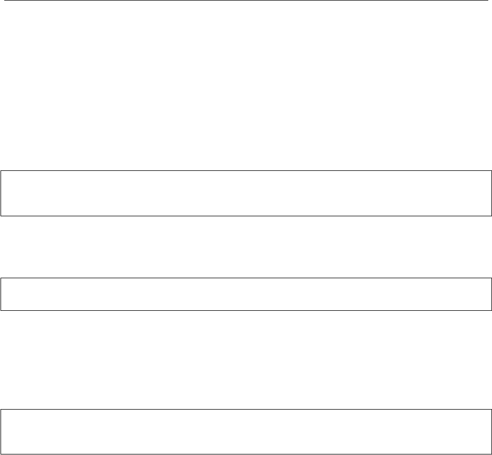The width and height of the screenshot is (492, 455).
Task: Click inside the middle empty text box
Action: [245, 294]
